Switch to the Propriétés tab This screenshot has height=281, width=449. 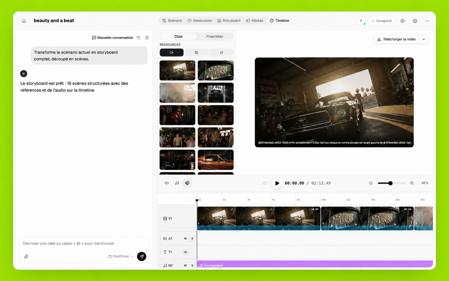point(215,37)
